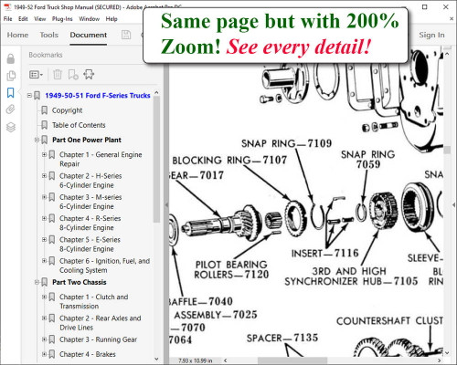Viewport: 457px width, 365px height.
Task: Maximize the Acrobat window
Action: tap(425, 6)
